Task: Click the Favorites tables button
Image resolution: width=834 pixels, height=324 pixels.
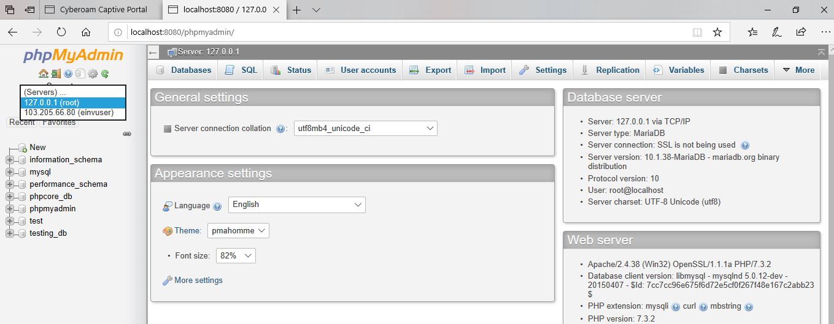Action: [60, 122]
